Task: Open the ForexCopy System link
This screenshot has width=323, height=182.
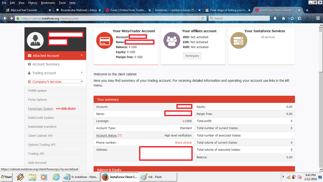Action: [41, 109]
